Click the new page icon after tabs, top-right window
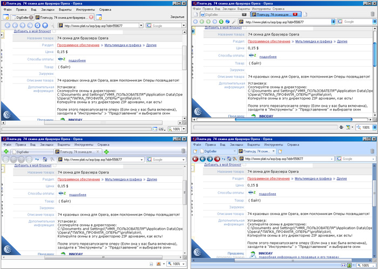 (305, 15)
